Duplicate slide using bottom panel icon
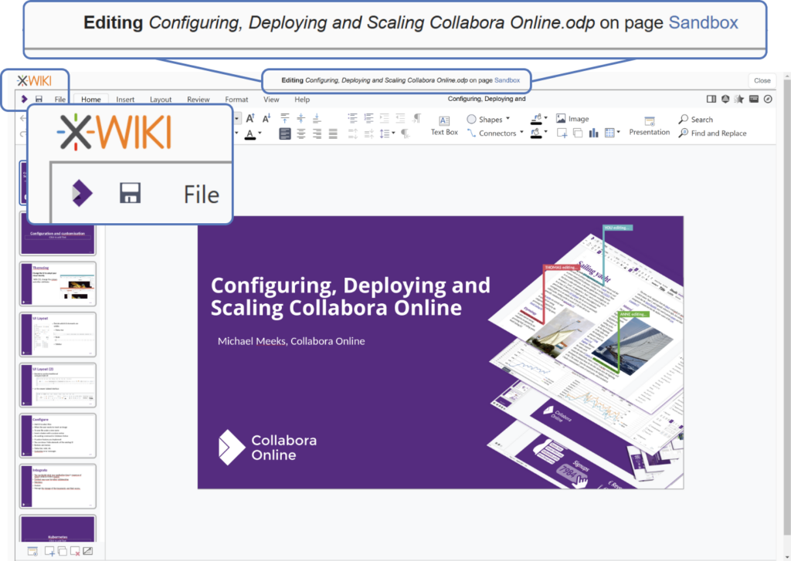 pos(62,551)
